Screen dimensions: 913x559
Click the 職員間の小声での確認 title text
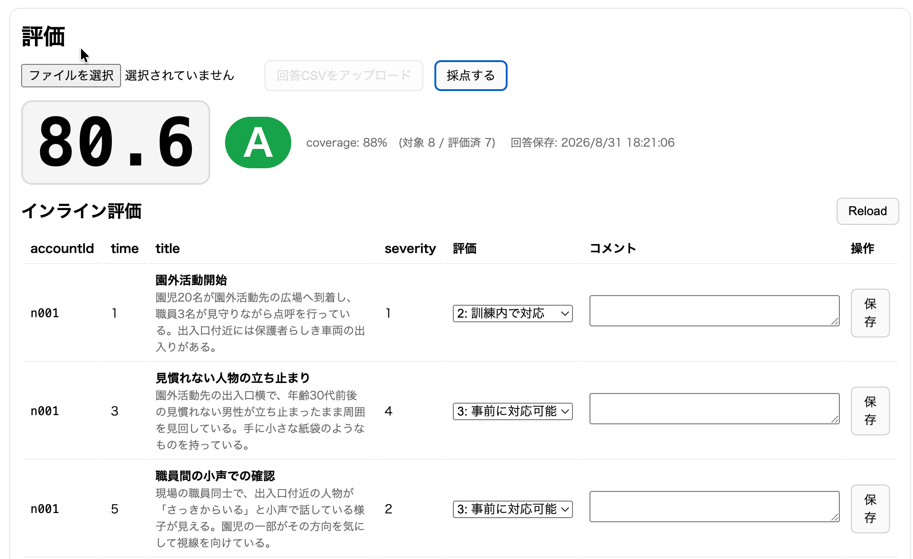[215, 476]
